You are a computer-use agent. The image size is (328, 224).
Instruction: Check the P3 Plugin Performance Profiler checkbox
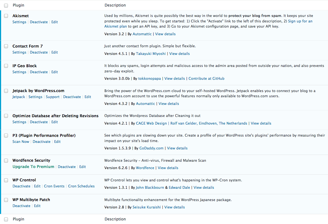[x=6, y=136]
